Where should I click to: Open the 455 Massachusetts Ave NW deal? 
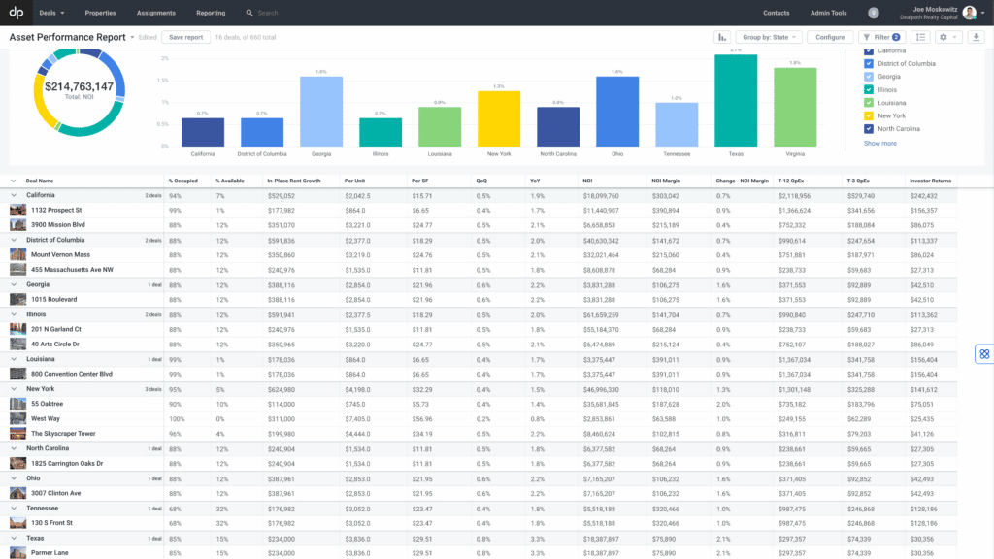(72, 270)
